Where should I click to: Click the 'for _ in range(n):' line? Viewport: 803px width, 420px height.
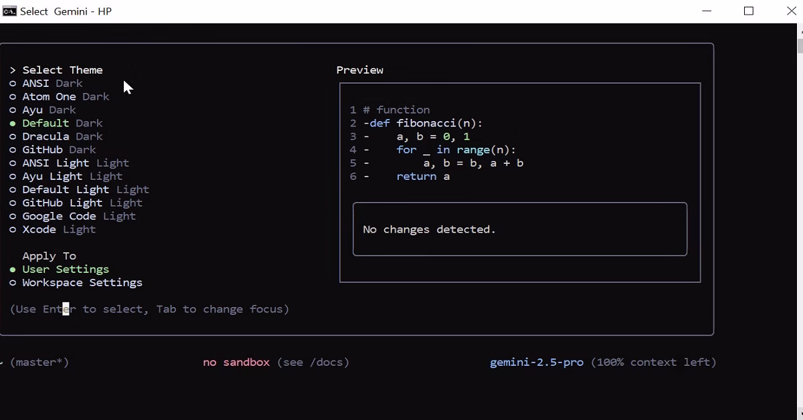click(x=456, y=150)
